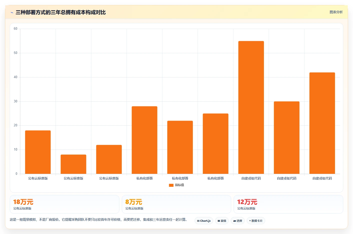This screenshot has width=353, height=234.
Task: Click the footer note starting 这是一组情景模拟
Action: click(98, 220)
